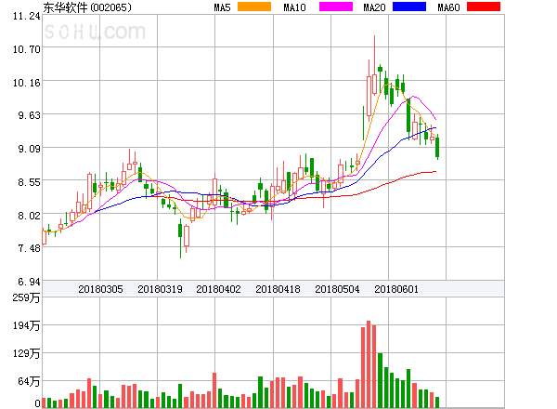
Task: Click the 64万 volume axis label
Action: [x=29, y=381]
